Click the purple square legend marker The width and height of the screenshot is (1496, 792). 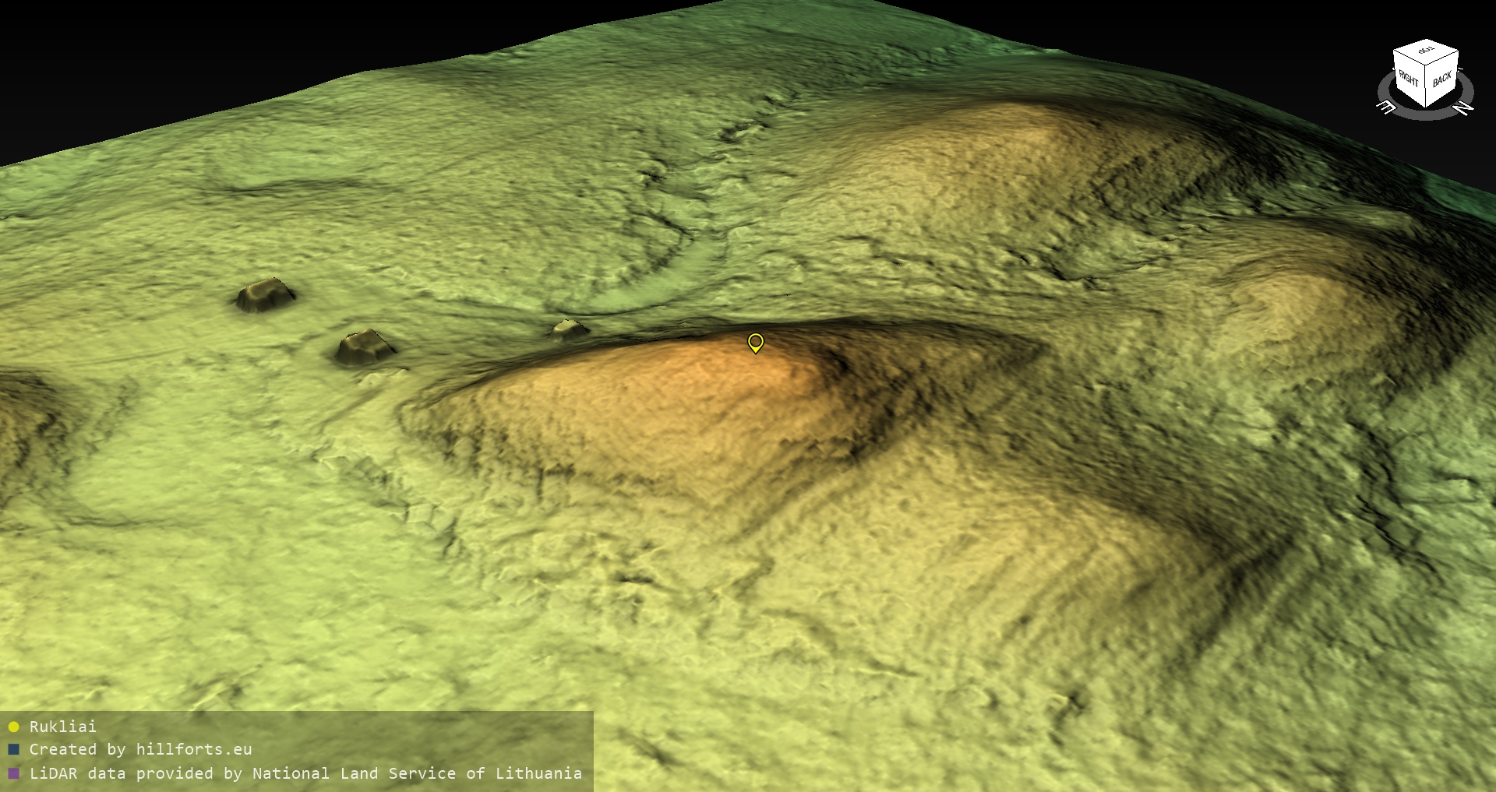click(13, 773)
